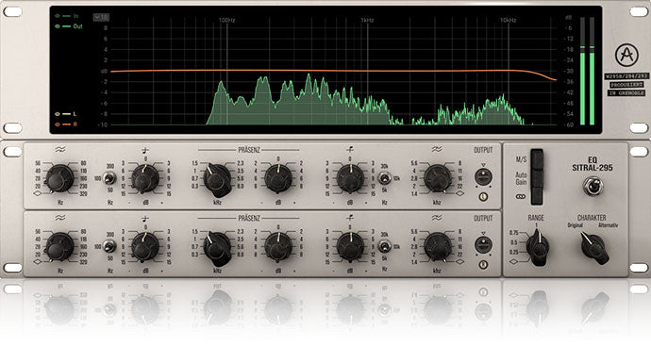This screenshot has height=347, width=651.
Task: Click upper channel low shelf symbol
Action: (x=145, y=150)
